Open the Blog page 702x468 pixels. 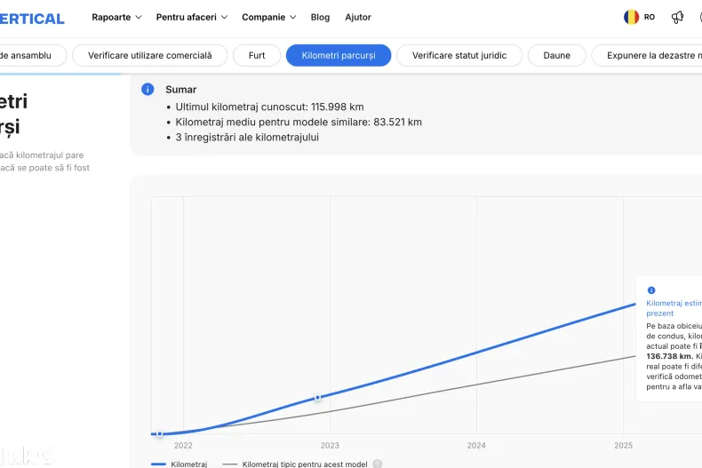pyautogui.click(x=320, y=17)
